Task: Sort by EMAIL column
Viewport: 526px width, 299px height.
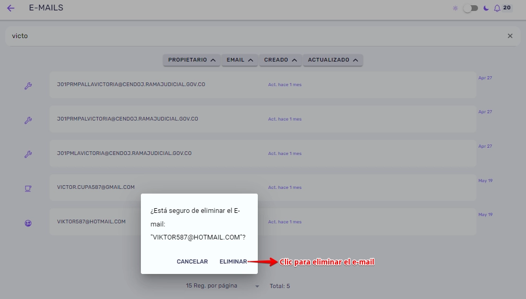Action: tap(240, 60)
